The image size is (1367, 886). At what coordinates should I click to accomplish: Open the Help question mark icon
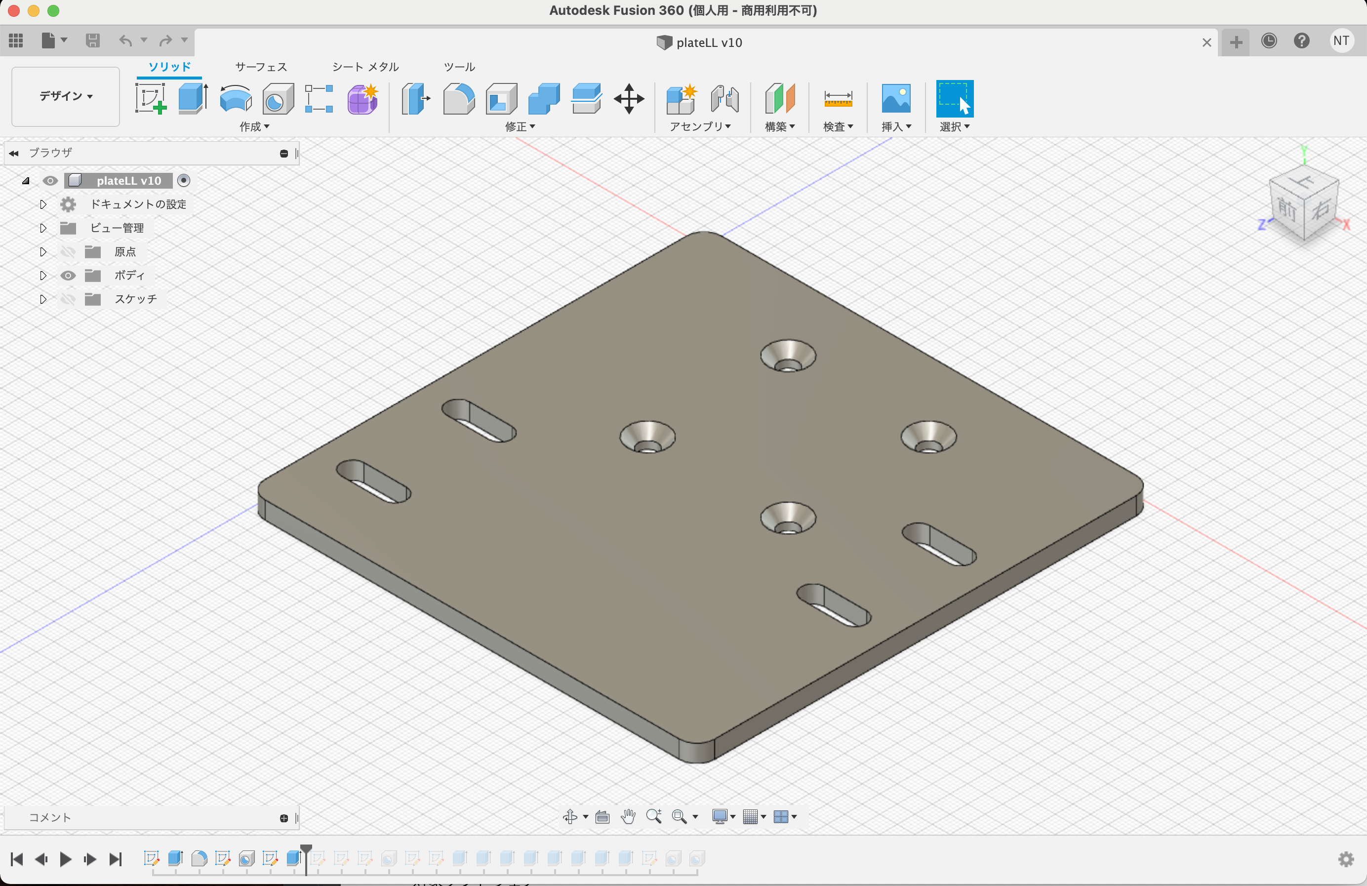click(x=1301, y=41)
